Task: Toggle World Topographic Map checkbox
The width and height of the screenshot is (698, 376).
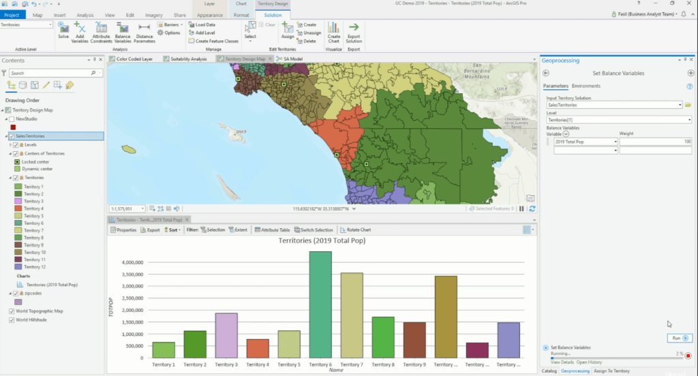Action: pos(12,311)
